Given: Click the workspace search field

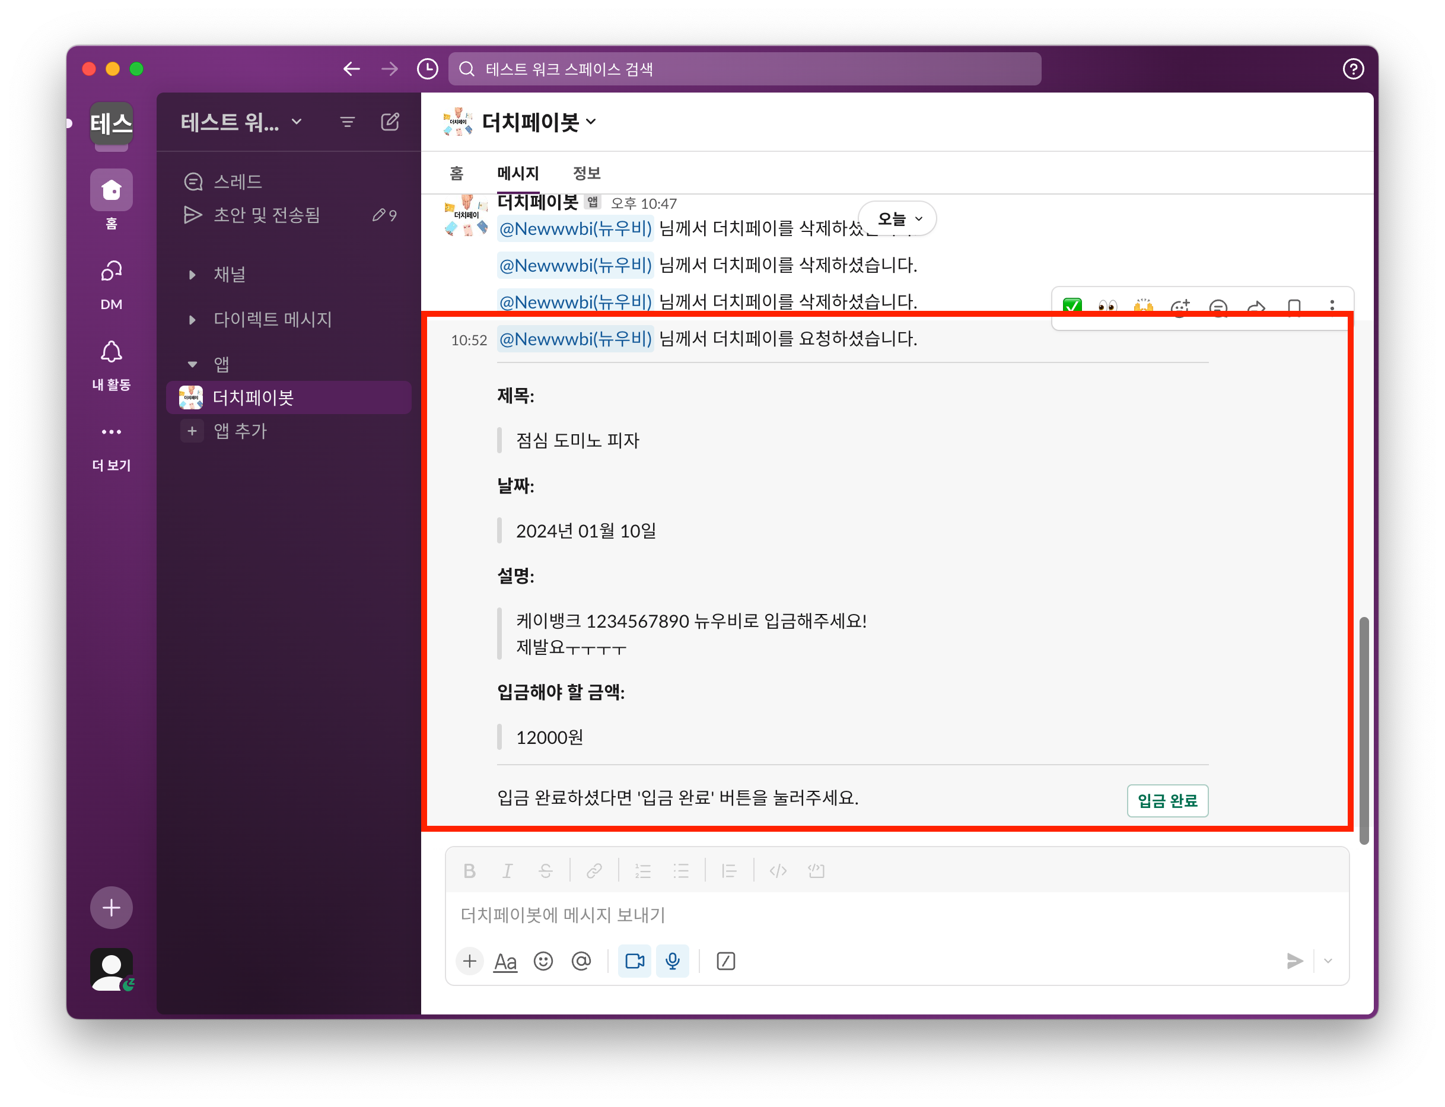Looking at the screenshot, I should tap(744, 69).
